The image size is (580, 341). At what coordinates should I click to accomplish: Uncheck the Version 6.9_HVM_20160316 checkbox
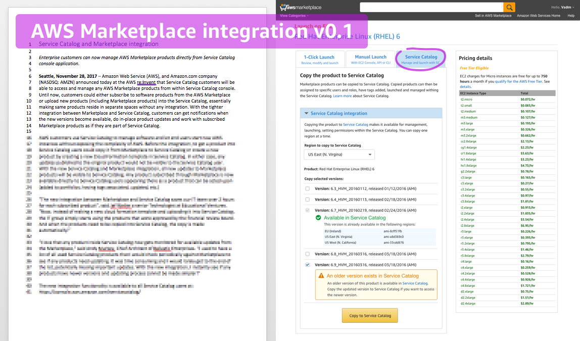coord(307,265)
